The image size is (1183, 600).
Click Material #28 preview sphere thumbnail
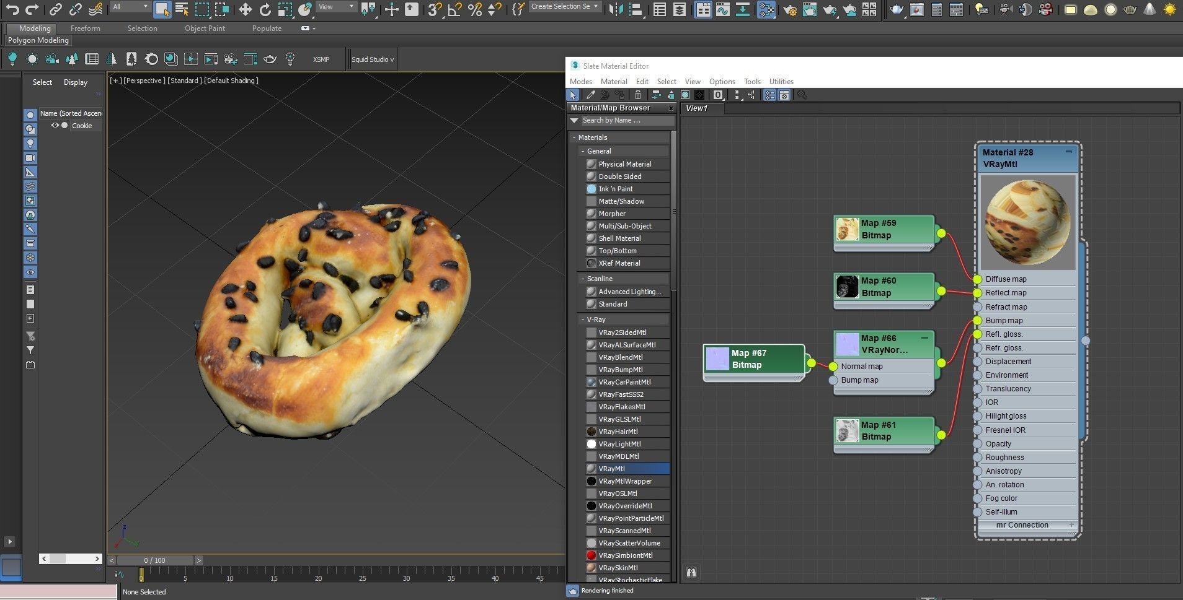tap(1028, 222)
